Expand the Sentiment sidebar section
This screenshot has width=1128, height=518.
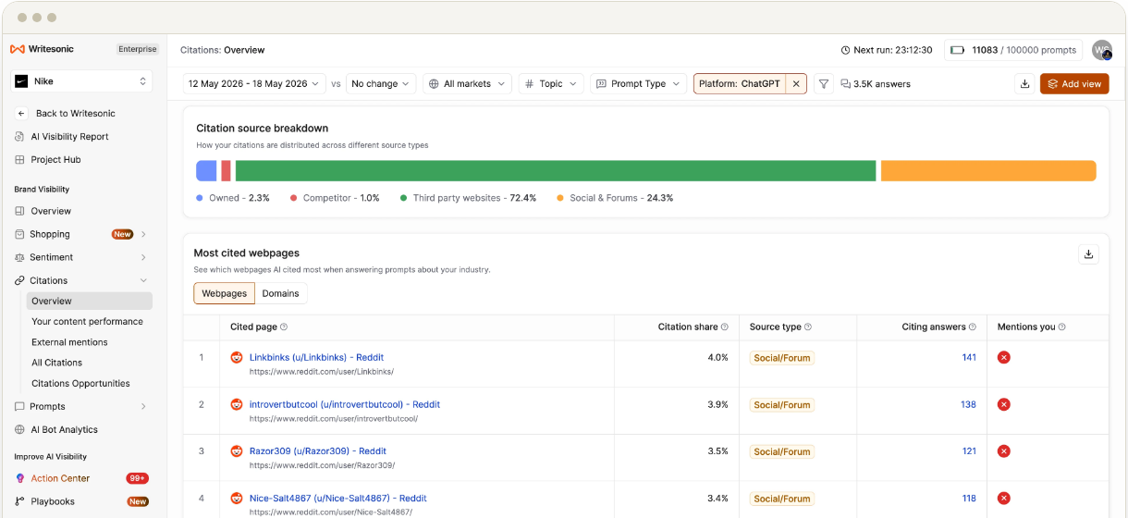[143, 257]
